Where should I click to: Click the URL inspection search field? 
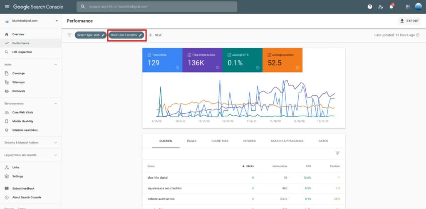(x=157, y=7)
